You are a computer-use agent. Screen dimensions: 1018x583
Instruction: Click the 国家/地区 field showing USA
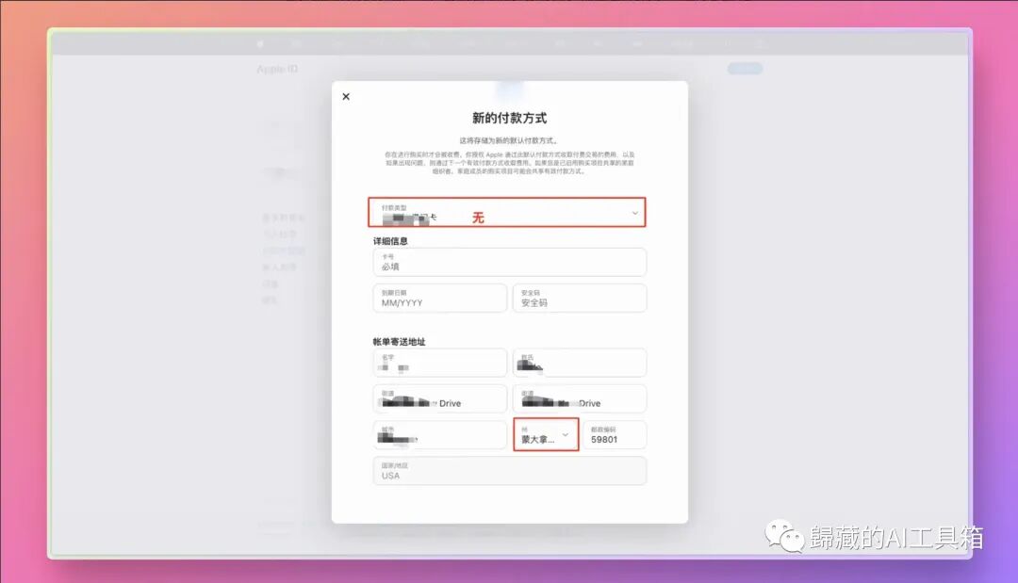(510, 471)
